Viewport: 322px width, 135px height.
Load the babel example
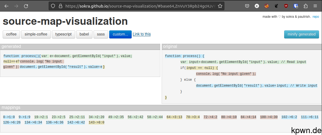84,34
